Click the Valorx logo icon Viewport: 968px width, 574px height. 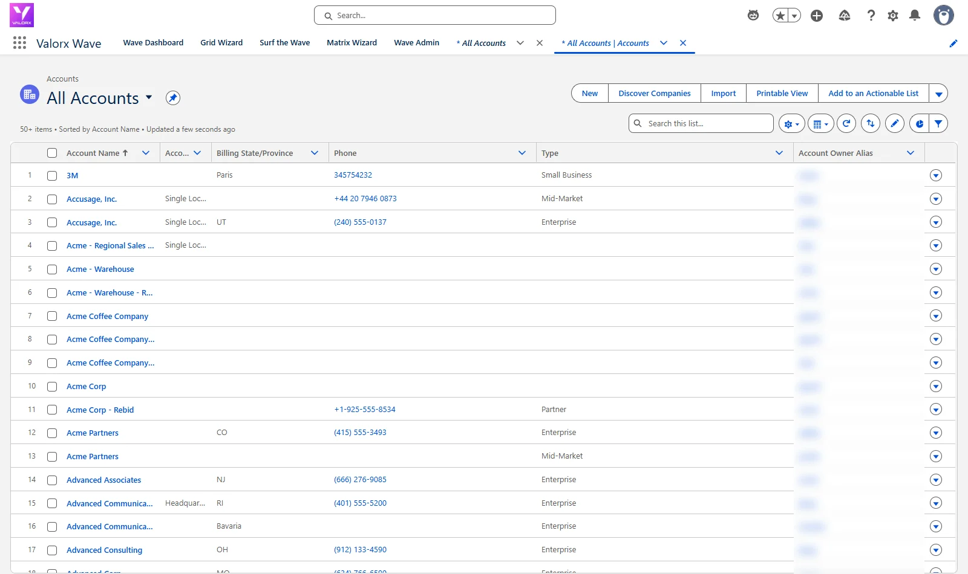pyautogui.click(x=22, y=15)
